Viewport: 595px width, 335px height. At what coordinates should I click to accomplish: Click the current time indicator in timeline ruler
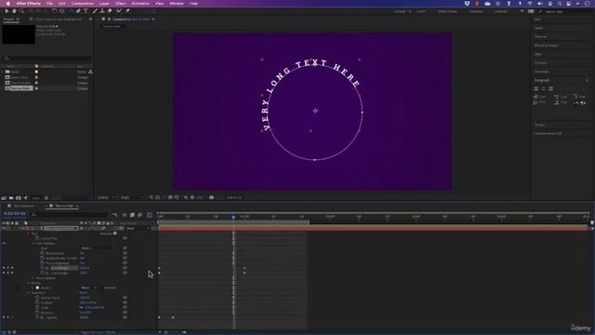[233, 217]
